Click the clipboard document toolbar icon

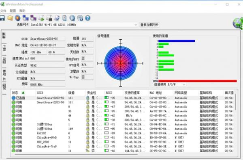point(64,18)
